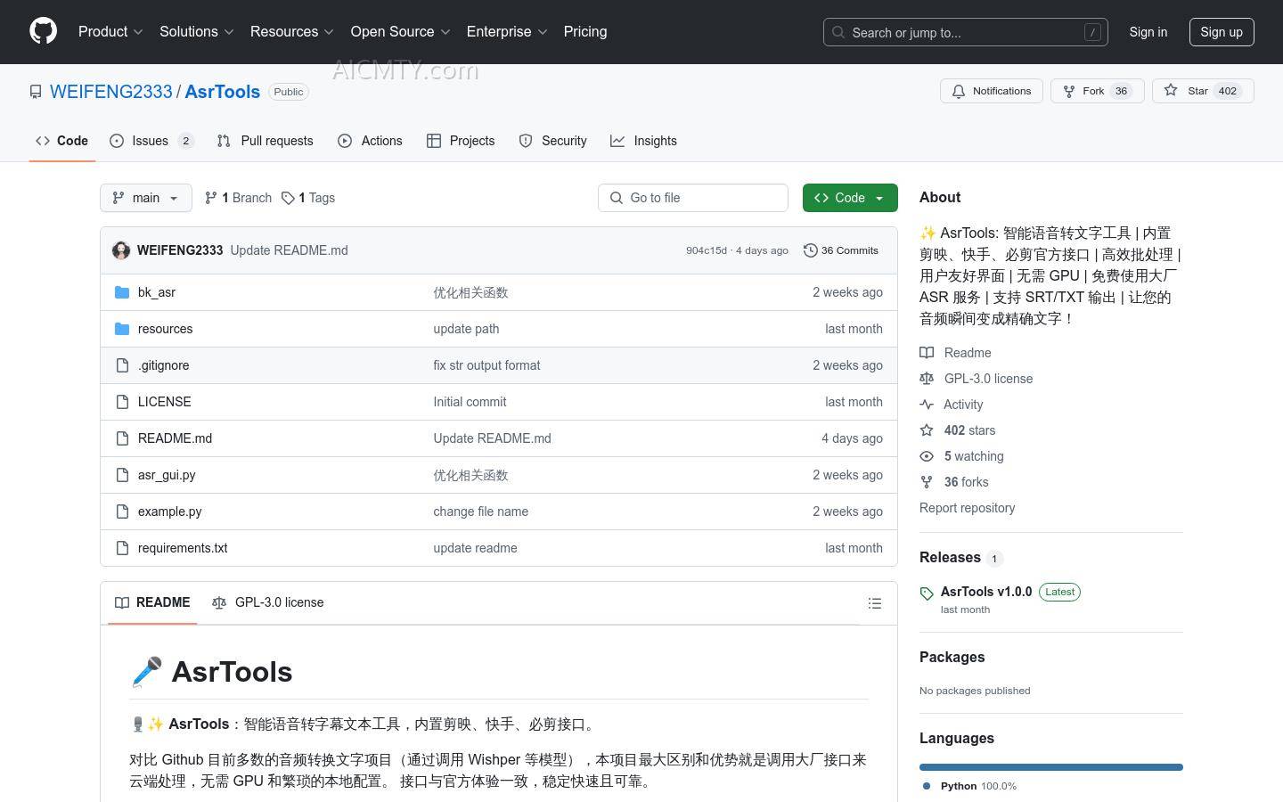Click the Python language bar
The width and height of the screenshot is (1283, 802).
tap(1050, 766)
